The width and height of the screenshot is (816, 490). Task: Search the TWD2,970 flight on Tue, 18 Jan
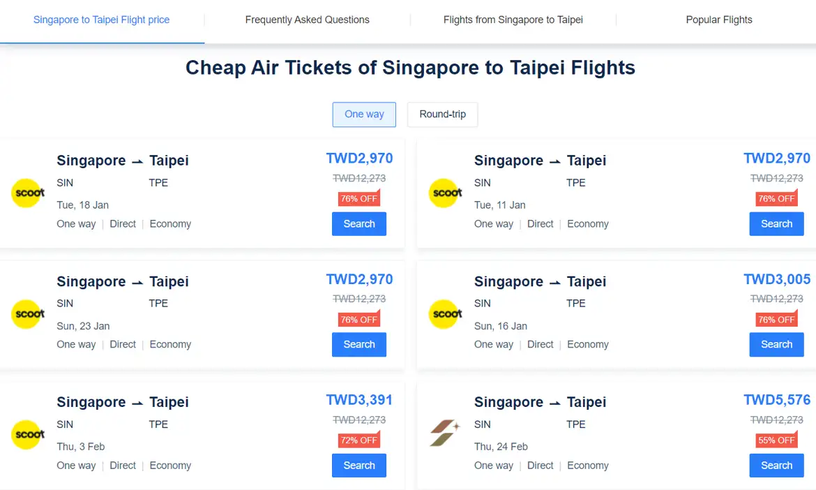359,224
